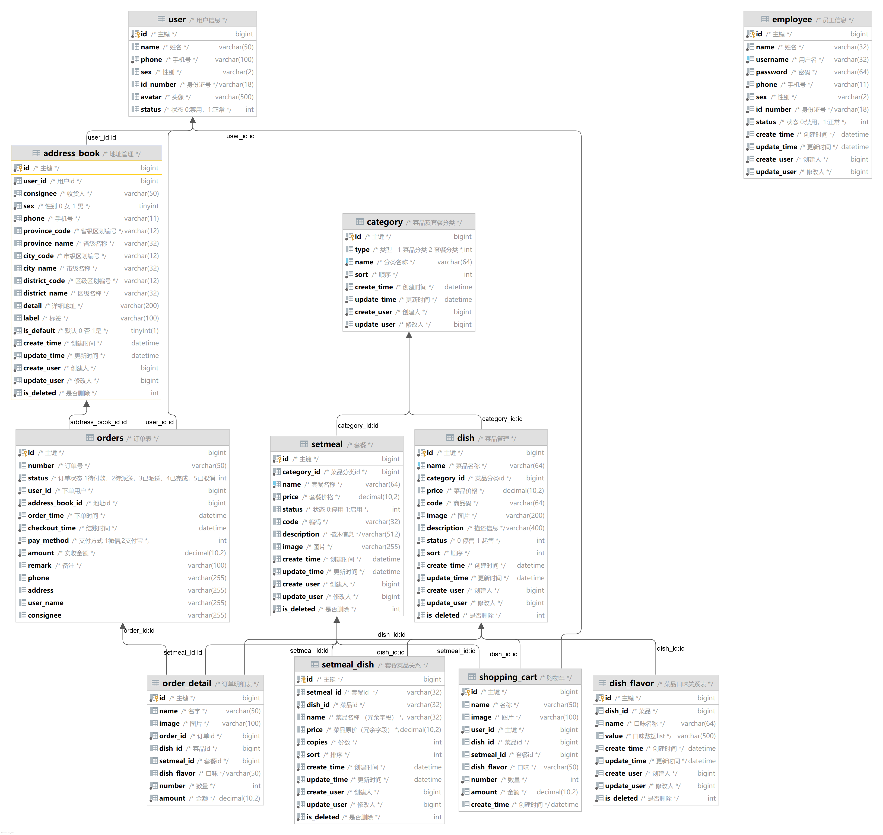Click the user table header icon
Viewport: 883px width, 835px height.
coord(161,19)
